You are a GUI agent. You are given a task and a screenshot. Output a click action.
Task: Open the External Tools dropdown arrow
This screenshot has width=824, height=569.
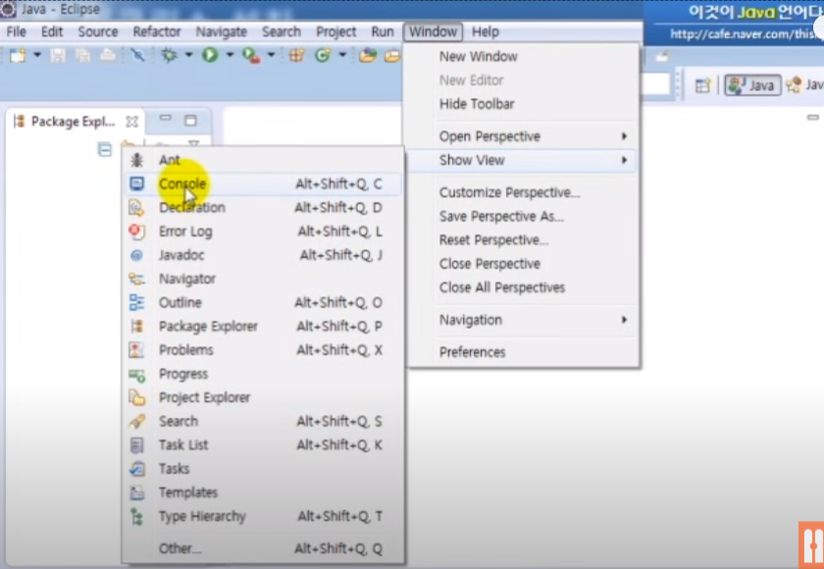coord(271,55)
